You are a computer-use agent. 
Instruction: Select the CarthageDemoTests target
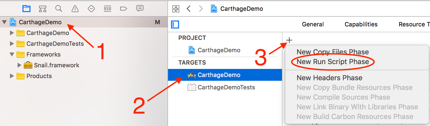[x=226, y=87]
